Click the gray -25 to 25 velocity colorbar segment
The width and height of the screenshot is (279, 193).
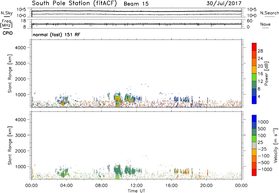point(254,146)
